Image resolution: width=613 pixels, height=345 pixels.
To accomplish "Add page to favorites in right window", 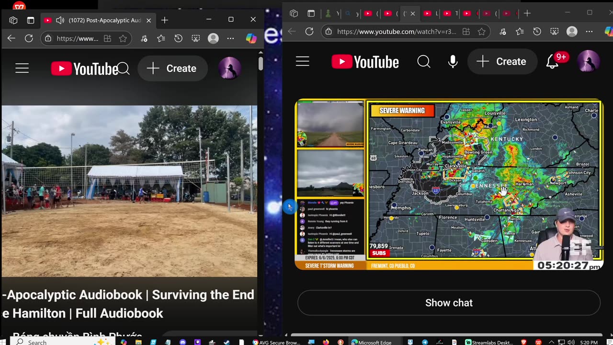I will tap(482, 32).
